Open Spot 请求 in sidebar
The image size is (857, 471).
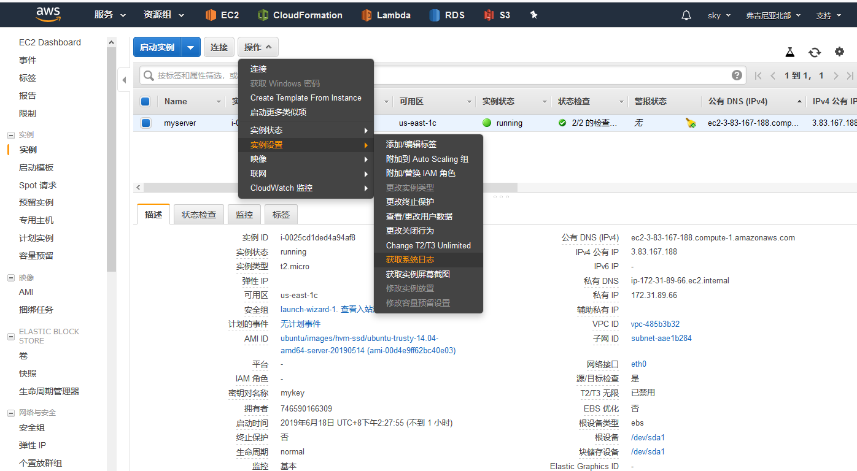click(x=37, y=185)
